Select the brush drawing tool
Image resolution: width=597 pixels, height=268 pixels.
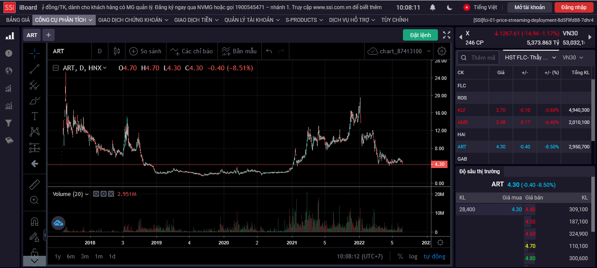click(x=35, y=101)
